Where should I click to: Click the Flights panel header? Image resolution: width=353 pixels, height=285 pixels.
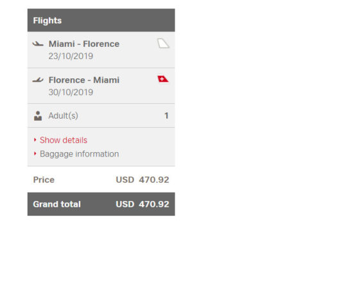click(101, 21)
